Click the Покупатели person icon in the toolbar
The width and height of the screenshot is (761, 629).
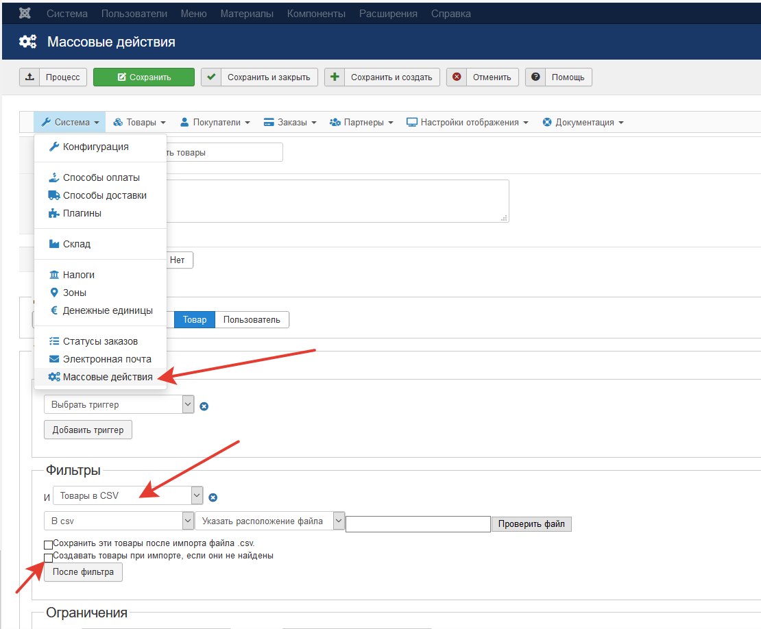click(x=184, y=122)
